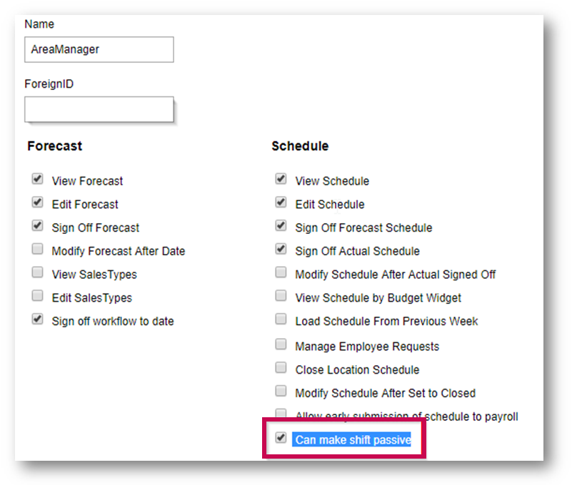Uncheck Sign Off Actual Schedule
Screen dimensions: 572x485
281,250
